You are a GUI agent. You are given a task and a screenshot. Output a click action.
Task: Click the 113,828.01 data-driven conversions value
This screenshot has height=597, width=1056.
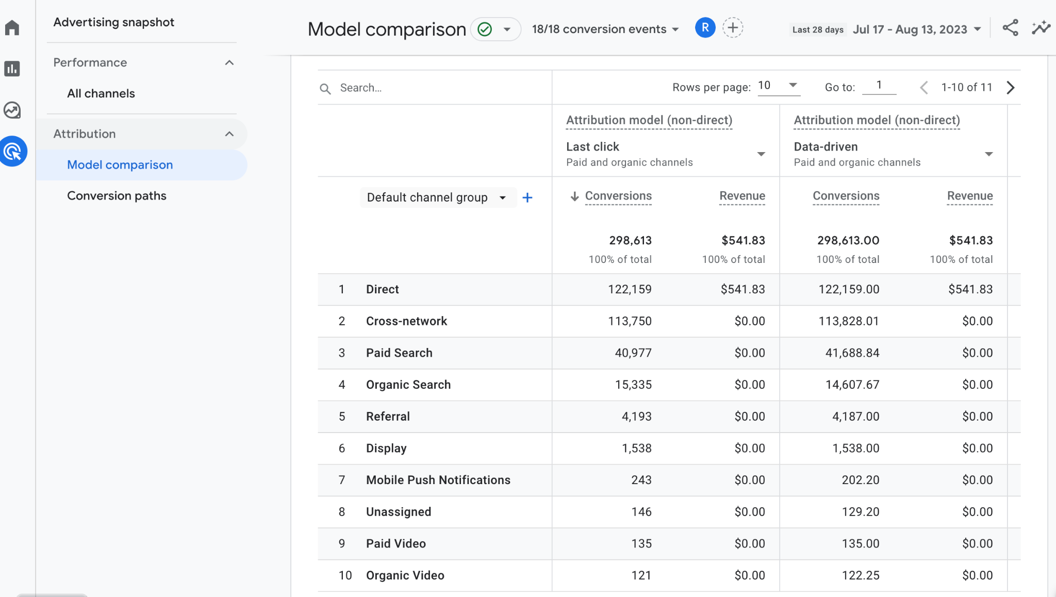click(x=849, y=321)
